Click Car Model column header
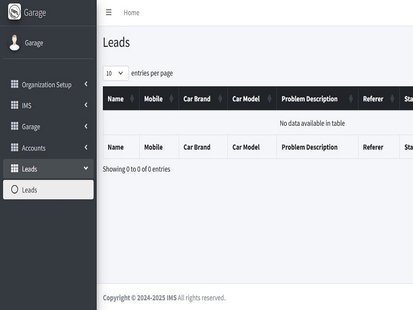413x310 pixels. (x=252, y=98)
